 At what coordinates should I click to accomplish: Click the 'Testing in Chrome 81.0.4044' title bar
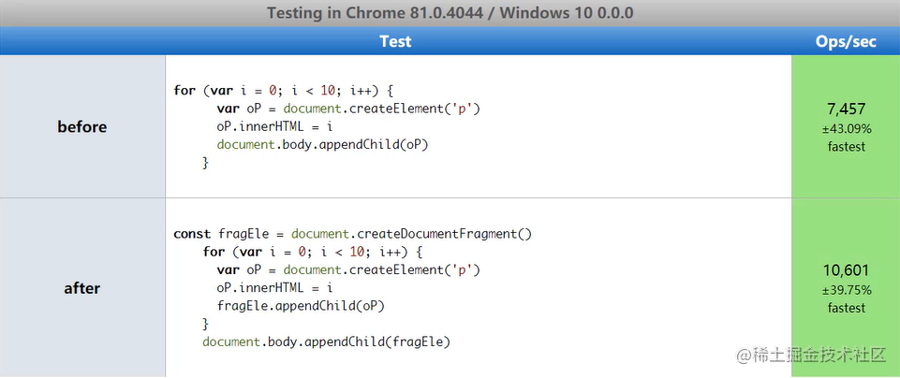click(x=450, y=12)
